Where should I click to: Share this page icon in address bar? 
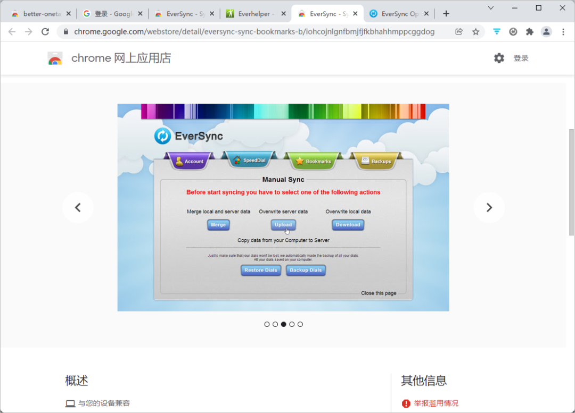point(459,32)
